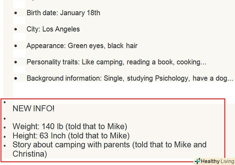Click the bullet before Background information
This screenshot has height=165, width=235.
tap(16, 78)
